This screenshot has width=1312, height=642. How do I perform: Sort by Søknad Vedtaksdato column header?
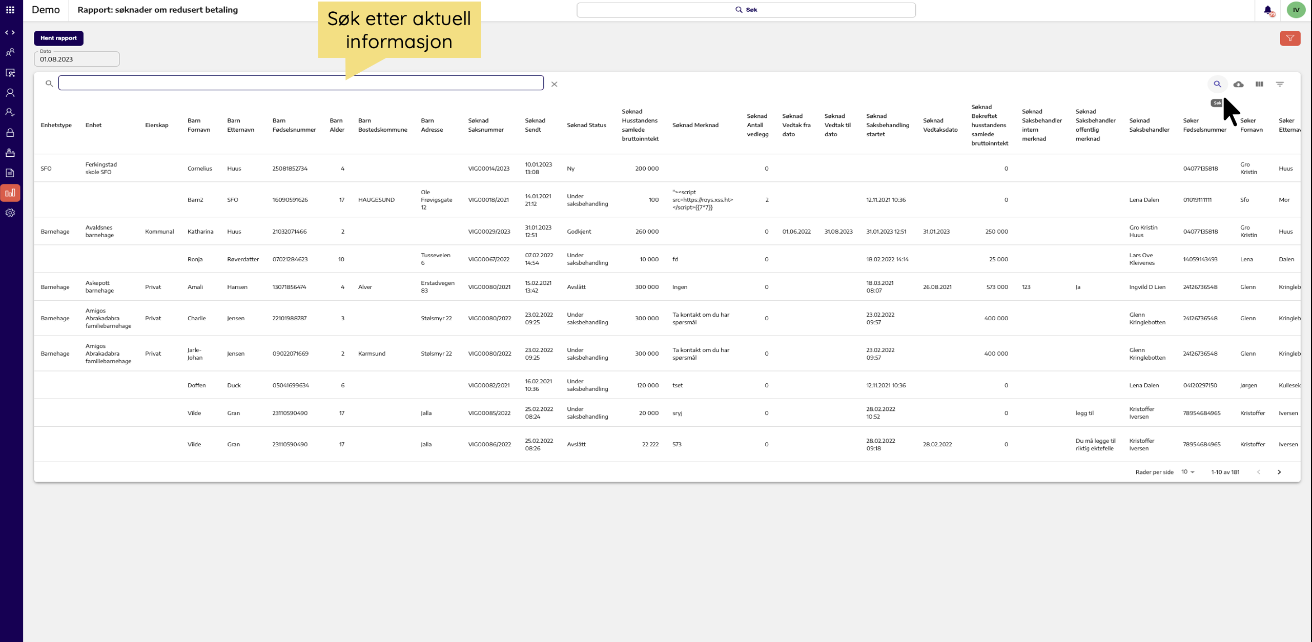pyautogui.click(x=940, y=125)
